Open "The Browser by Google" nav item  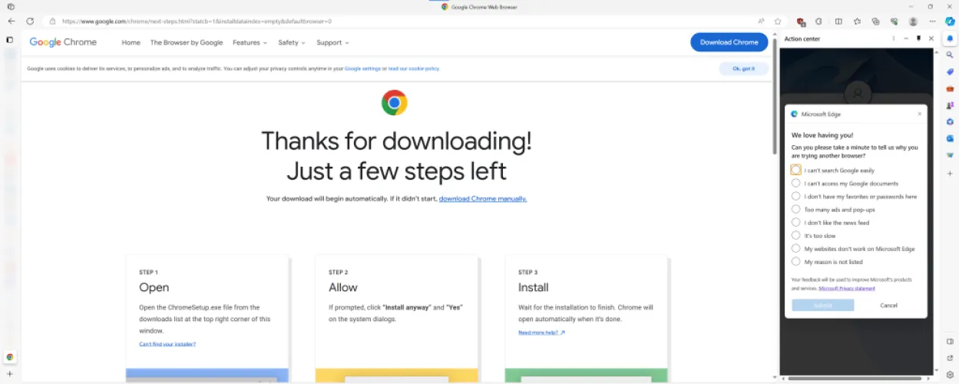(x=187, y=43)
